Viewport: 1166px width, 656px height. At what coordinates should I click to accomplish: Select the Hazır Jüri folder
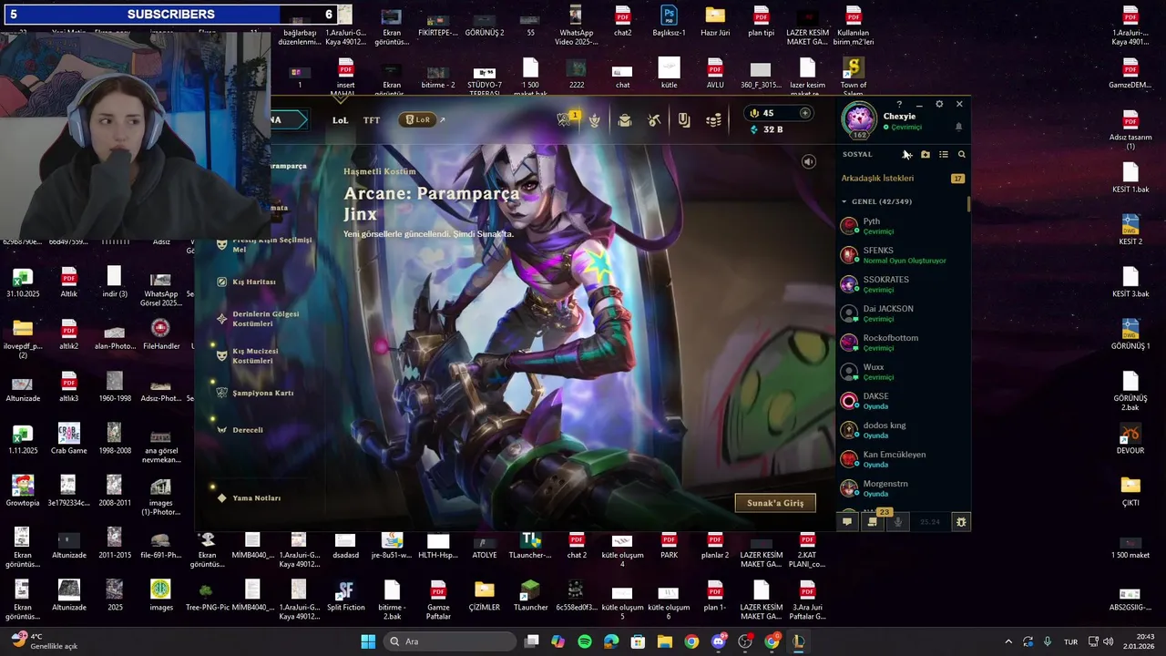coord(715,21)
